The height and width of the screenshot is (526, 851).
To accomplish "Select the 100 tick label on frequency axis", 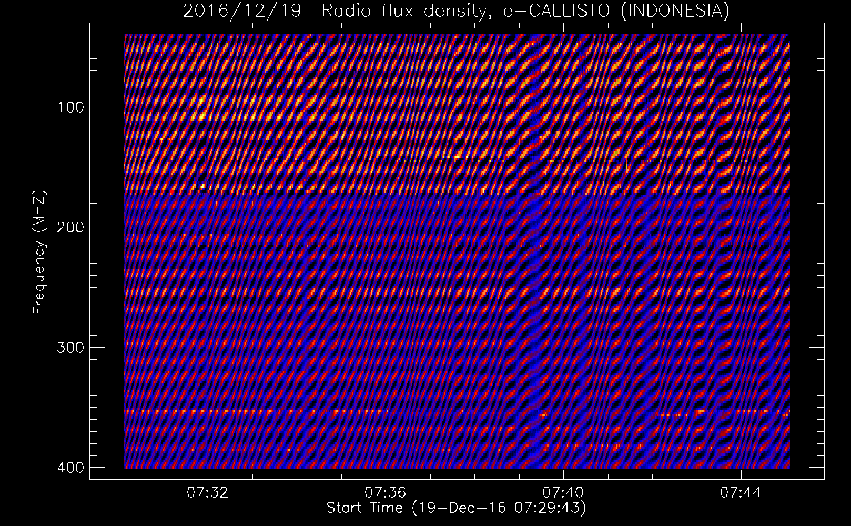I will 70,107.
